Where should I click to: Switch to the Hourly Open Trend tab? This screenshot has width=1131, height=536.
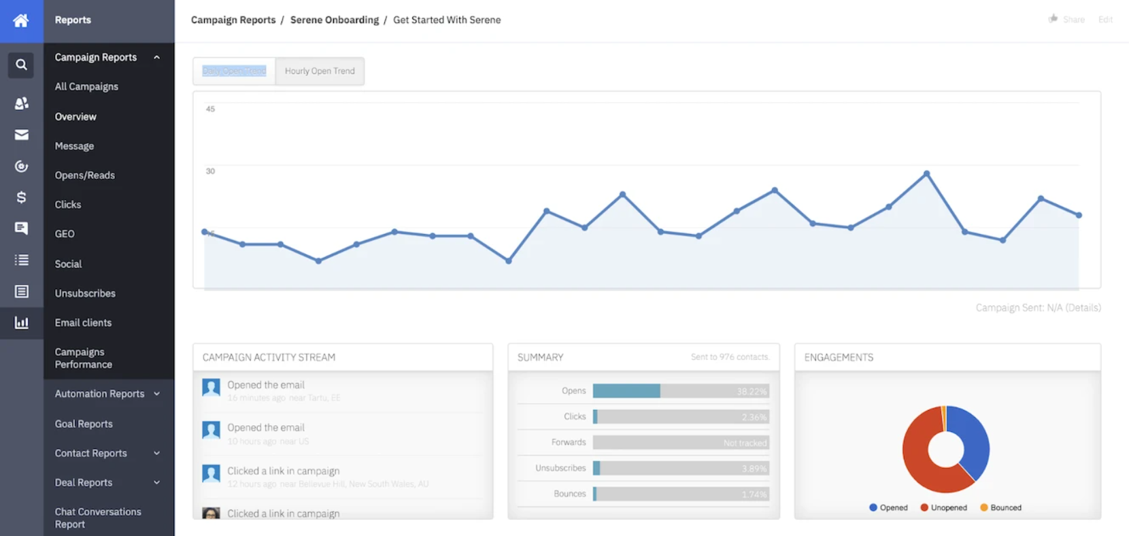[320, 71]
